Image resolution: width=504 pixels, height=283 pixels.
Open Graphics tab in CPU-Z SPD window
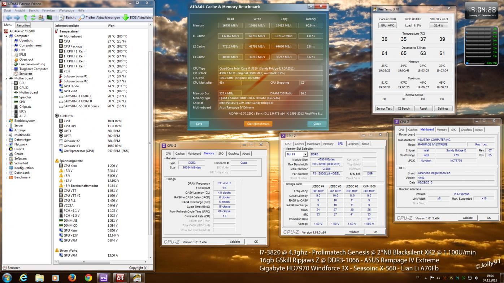pyautogui.click(x=353, y=143)
